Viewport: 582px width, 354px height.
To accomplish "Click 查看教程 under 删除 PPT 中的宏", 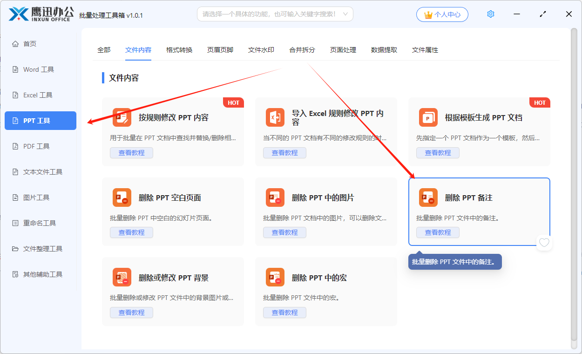I will 284,313.
